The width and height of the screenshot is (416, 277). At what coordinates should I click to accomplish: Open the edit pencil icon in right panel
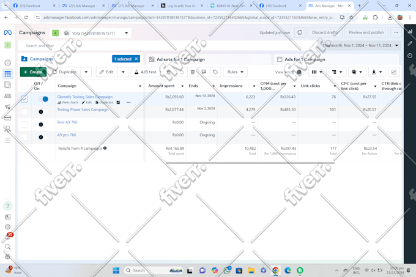(410, 43)
